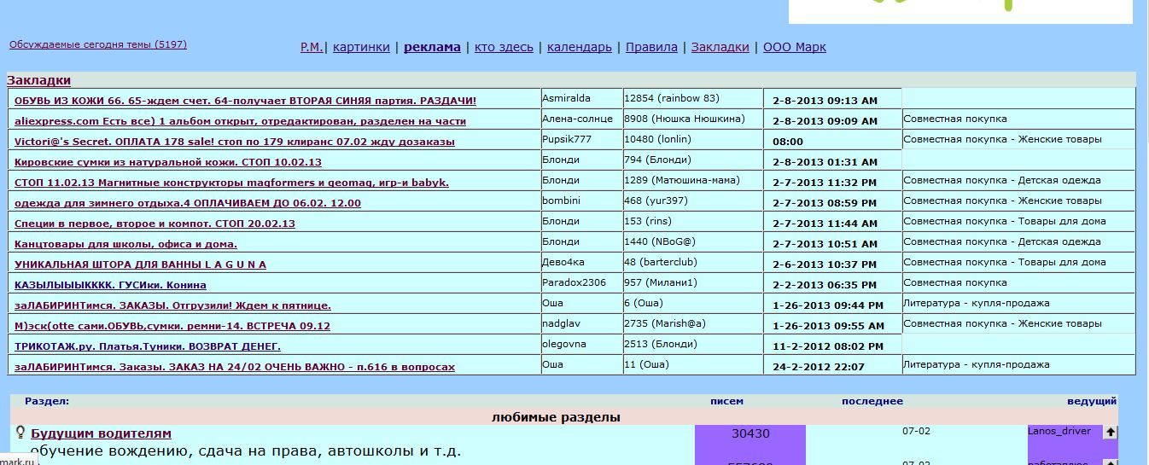Open the кто здесь page

504,47
